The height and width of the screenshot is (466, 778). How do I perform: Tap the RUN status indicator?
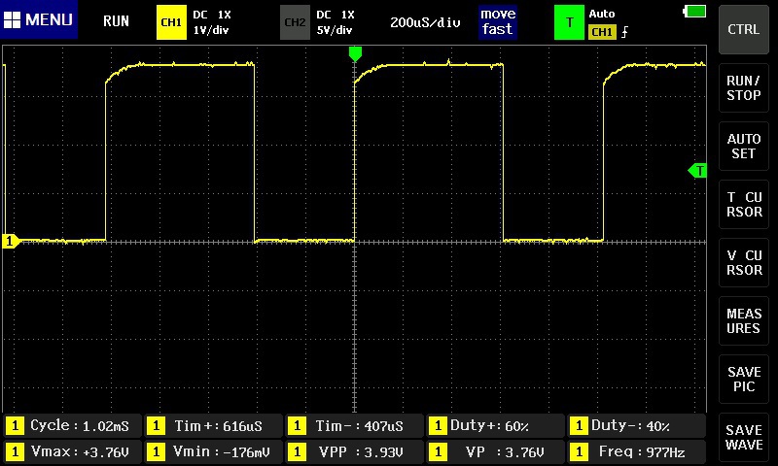(116, 20)
